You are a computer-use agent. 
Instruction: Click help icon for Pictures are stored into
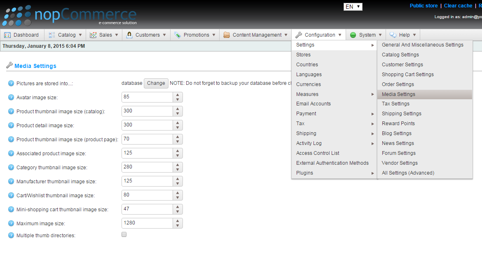pos(11,83)
